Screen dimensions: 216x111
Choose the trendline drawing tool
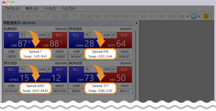47,16
